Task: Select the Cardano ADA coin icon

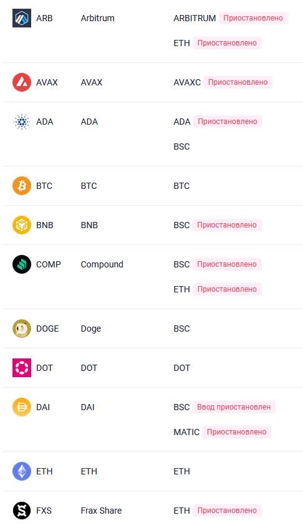Action: pos(22,122)
